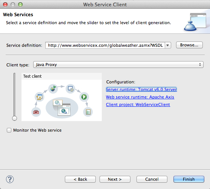Expand the Service definition dropdown arrow
The image size is (210, 189).
(x=168, y=45)
